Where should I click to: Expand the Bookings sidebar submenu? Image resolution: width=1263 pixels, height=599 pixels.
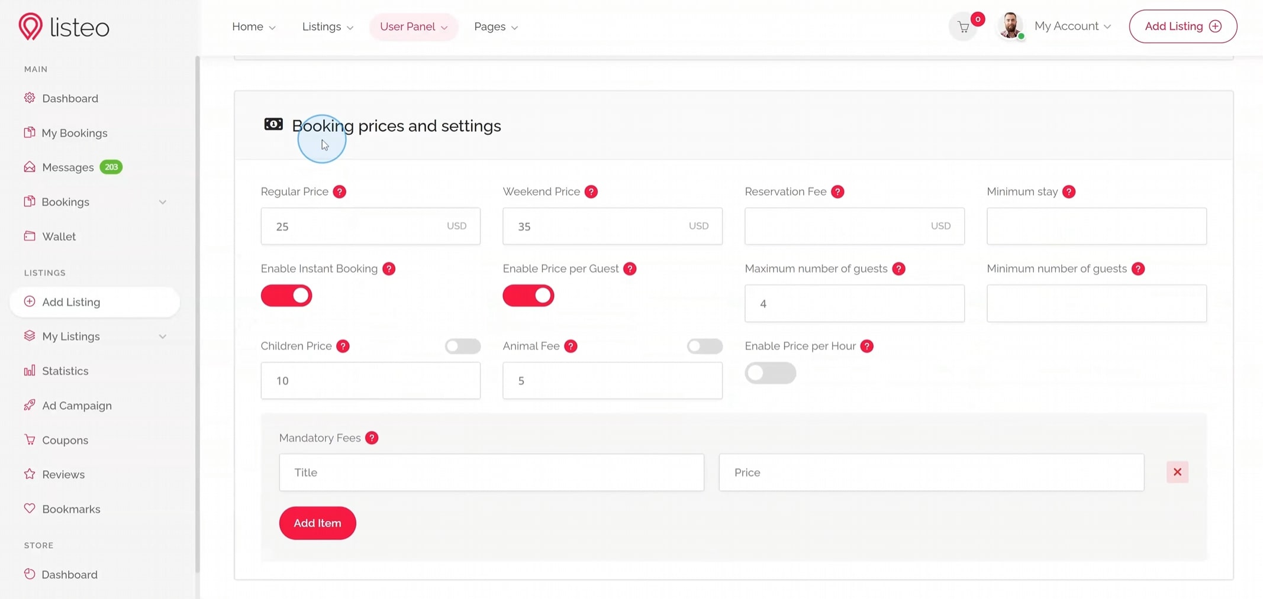[162, 202]
